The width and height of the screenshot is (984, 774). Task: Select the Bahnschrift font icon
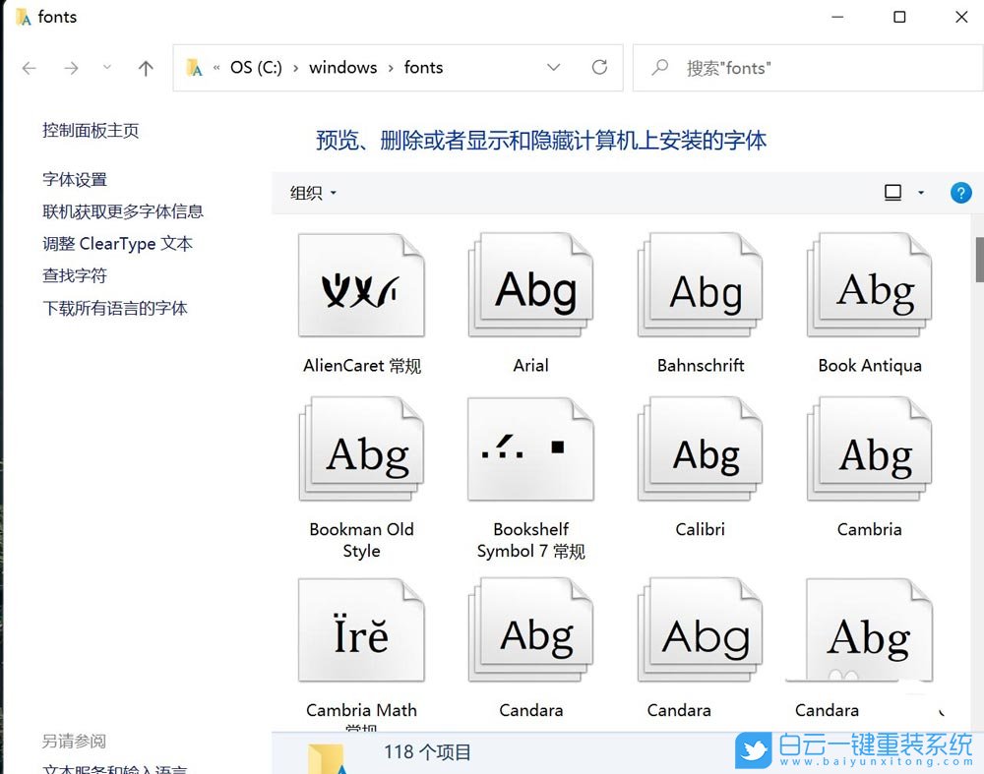(700, 285)
